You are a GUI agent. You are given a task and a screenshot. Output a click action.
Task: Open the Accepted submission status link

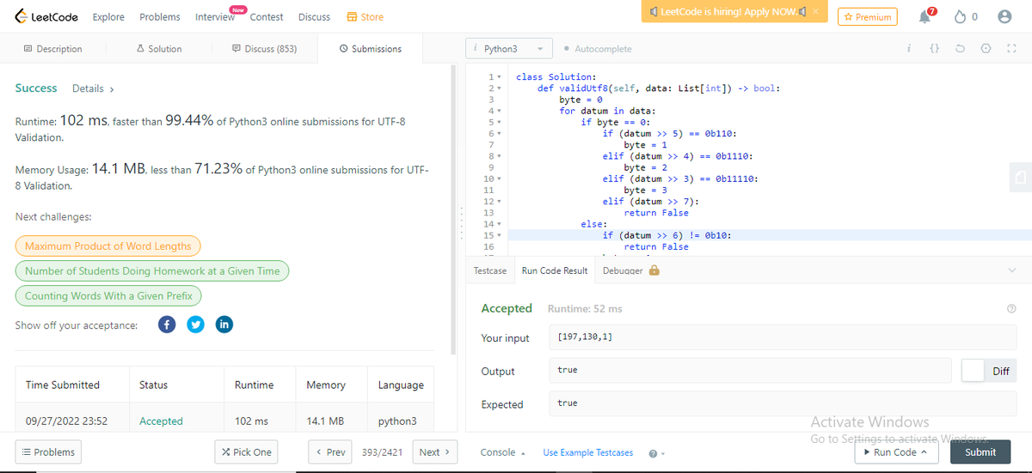(x=161, y=421)
